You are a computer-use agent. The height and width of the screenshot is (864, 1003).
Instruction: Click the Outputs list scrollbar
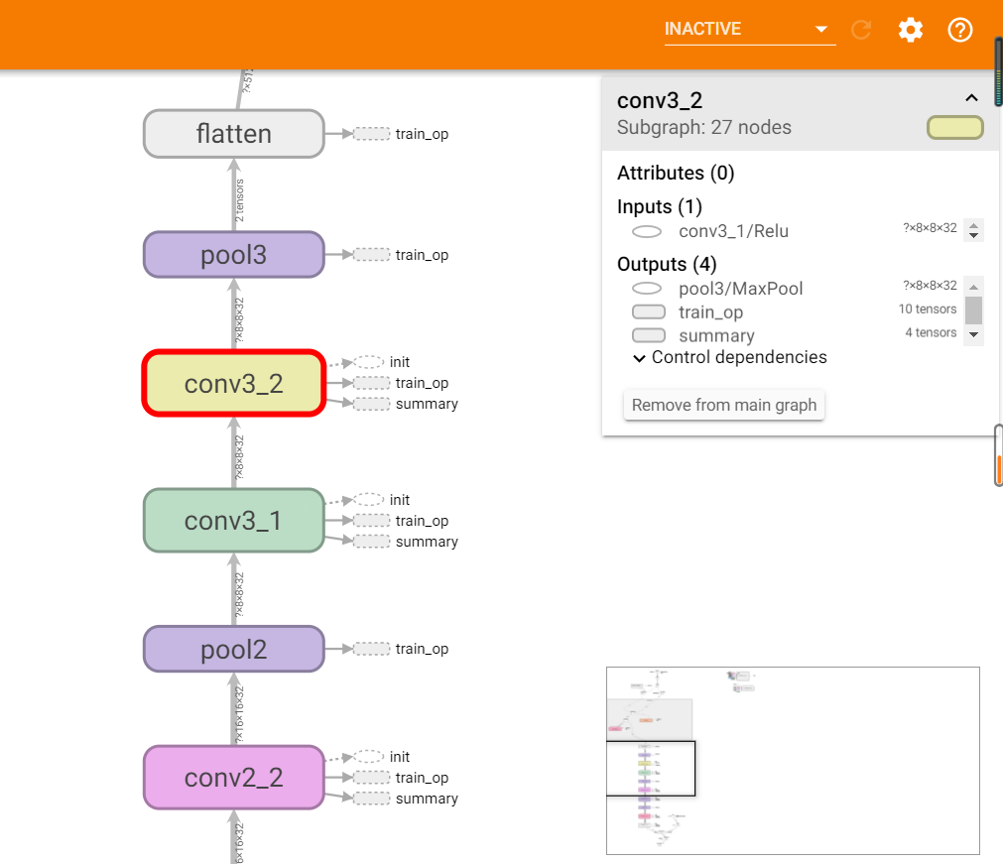[973, 309]
